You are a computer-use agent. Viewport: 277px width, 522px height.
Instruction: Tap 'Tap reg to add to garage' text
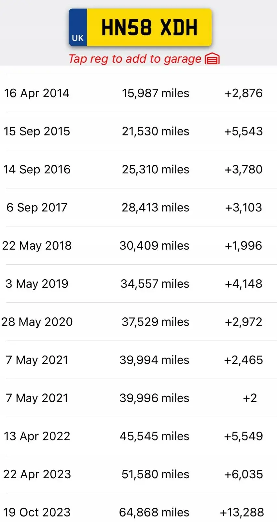point(135,59)
